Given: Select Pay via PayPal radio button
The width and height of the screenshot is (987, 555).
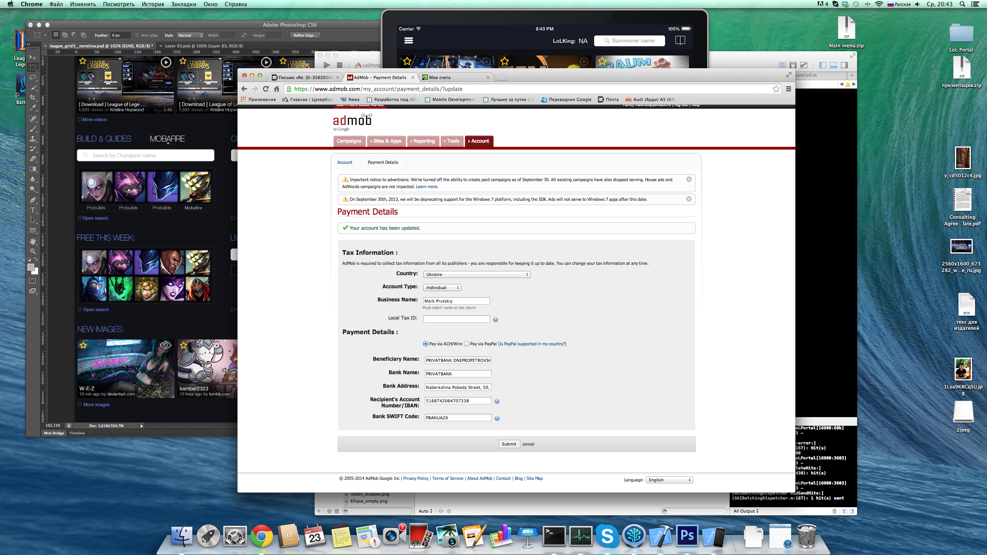Looking at the screenshot, I should click(x=467, y=344).
